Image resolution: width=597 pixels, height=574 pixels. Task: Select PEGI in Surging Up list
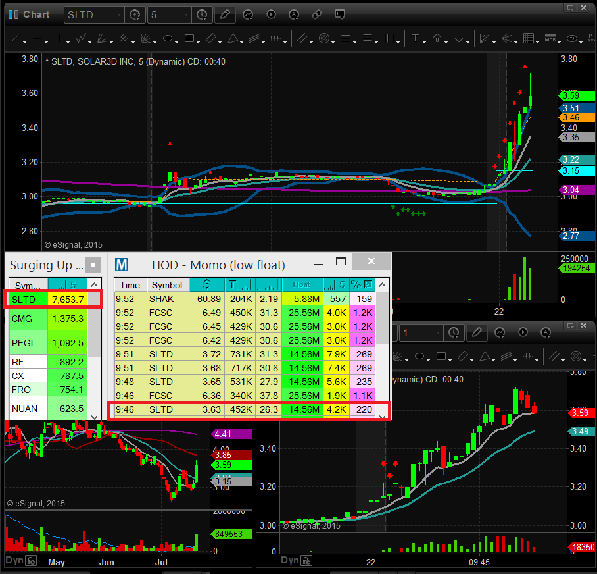click(48, 343)
